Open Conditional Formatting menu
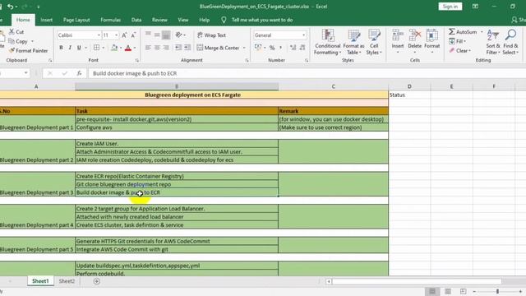Viewport: 526px width, 296px height. pos(327,42)
